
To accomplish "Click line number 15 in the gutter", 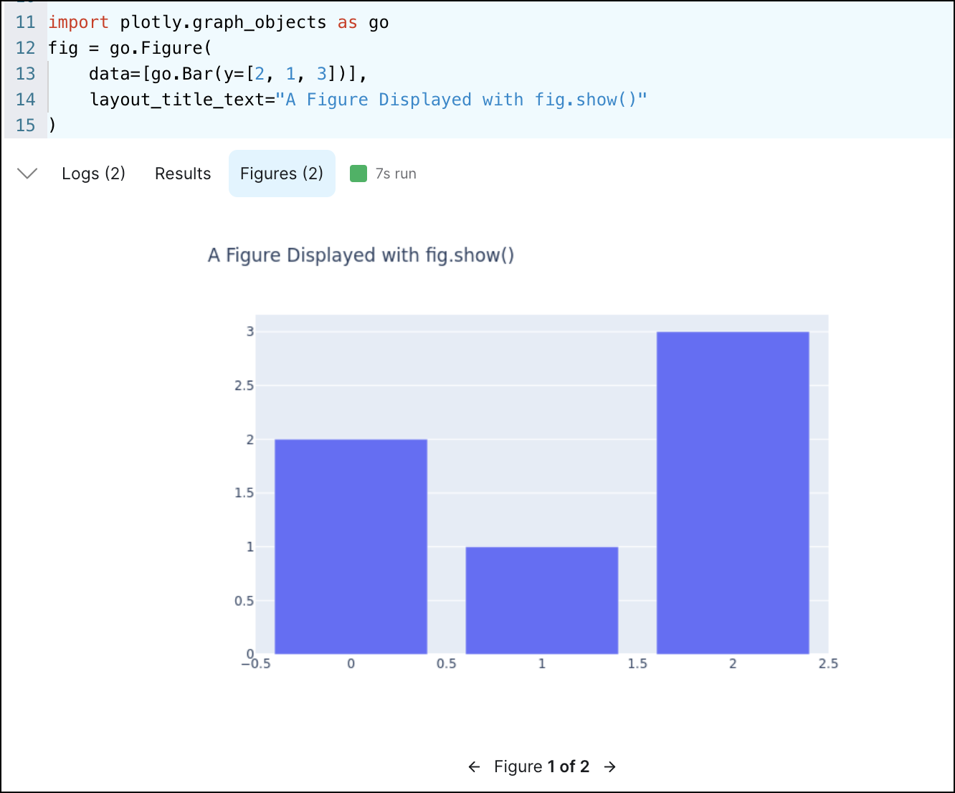I will point(25,125).
